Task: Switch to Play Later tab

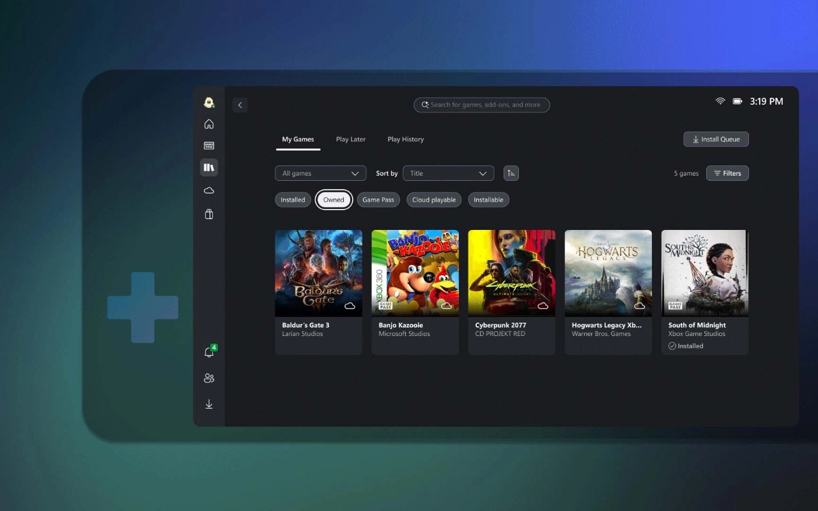Action: 351,139
